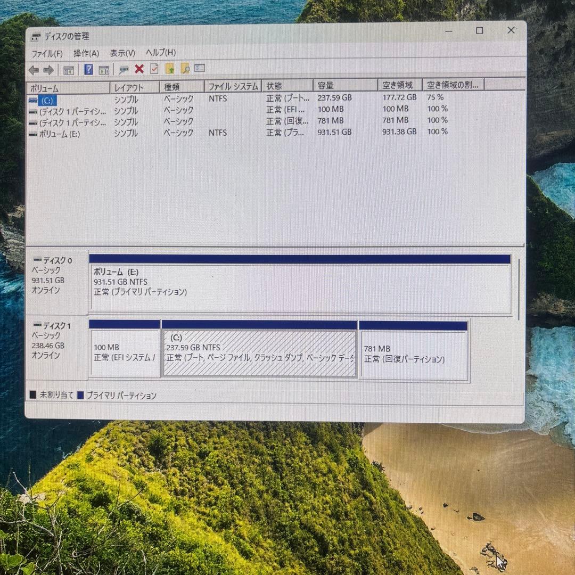This screenshot has height=575, width=575.
Task: Toggle the console tree pane icon
Action: point(69,69)
